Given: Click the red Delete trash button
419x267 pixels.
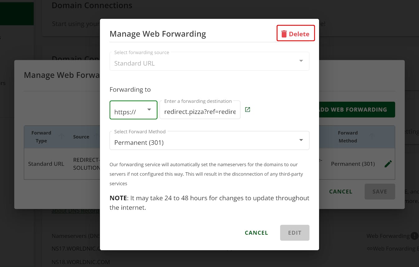Looking at the screenshot, I should click(x=295, y=34).
